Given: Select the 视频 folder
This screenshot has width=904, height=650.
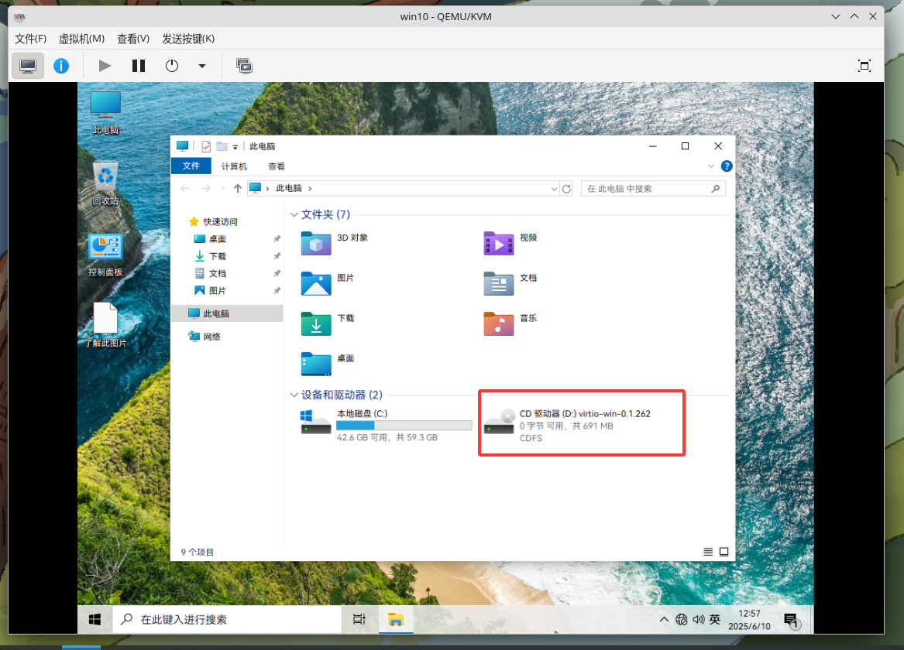Looking at the screenshot, I should click(510, 242).
